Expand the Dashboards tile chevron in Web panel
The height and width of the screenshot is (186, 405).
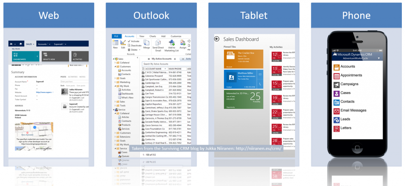click(x=38, y=56)
